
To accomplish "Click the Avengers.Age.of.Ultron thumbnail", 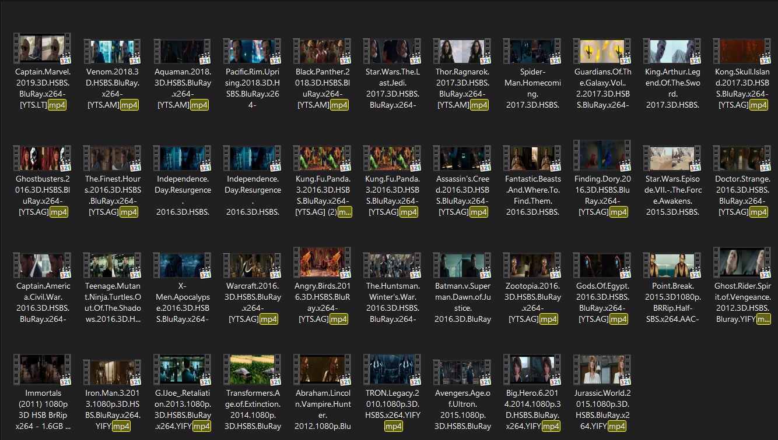I will [462, 372].
